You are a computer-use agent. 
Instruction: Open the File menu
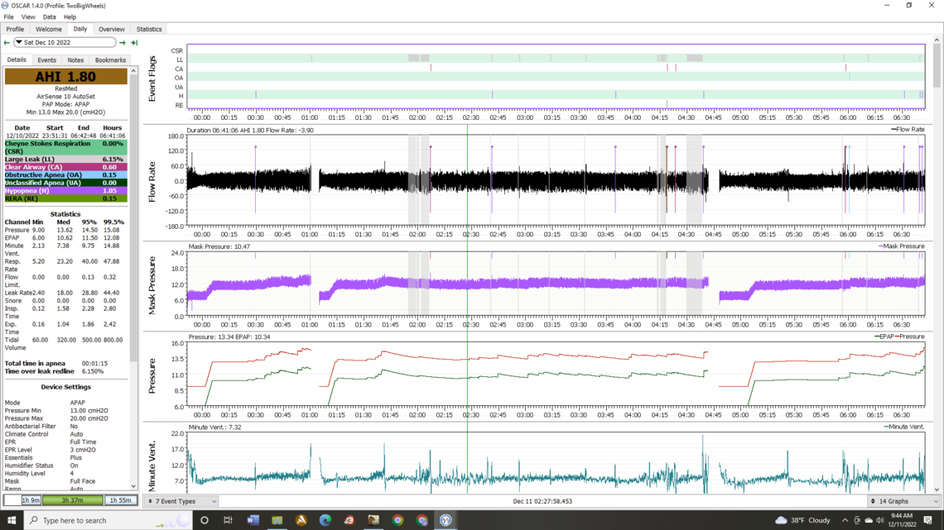pyautogui.click(x=8, y=17)
